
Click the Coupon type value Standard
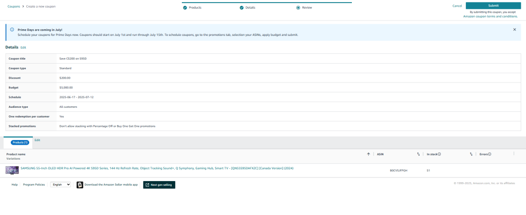tap(65, 68)
